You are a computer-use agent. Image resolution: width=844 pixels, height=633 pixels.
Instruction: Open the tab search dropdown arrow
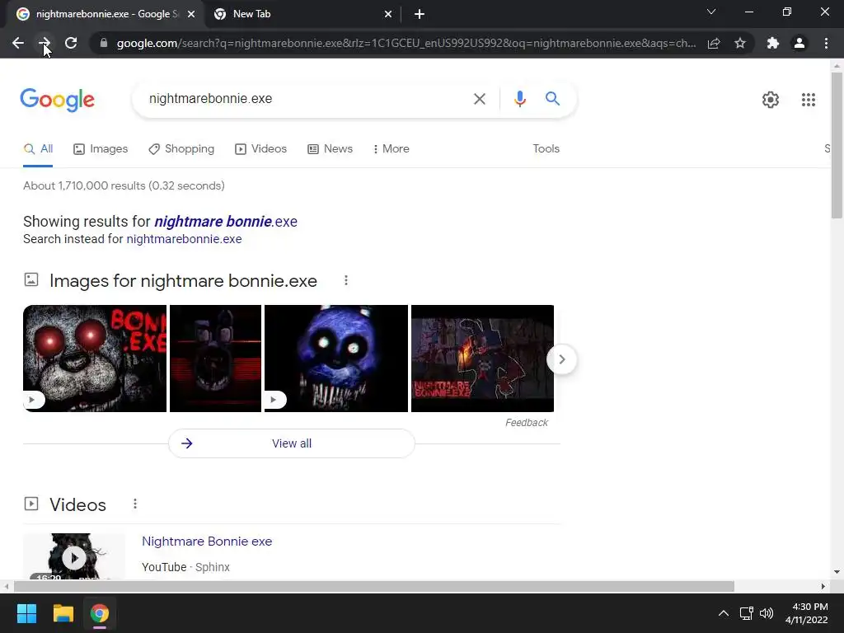711,12
